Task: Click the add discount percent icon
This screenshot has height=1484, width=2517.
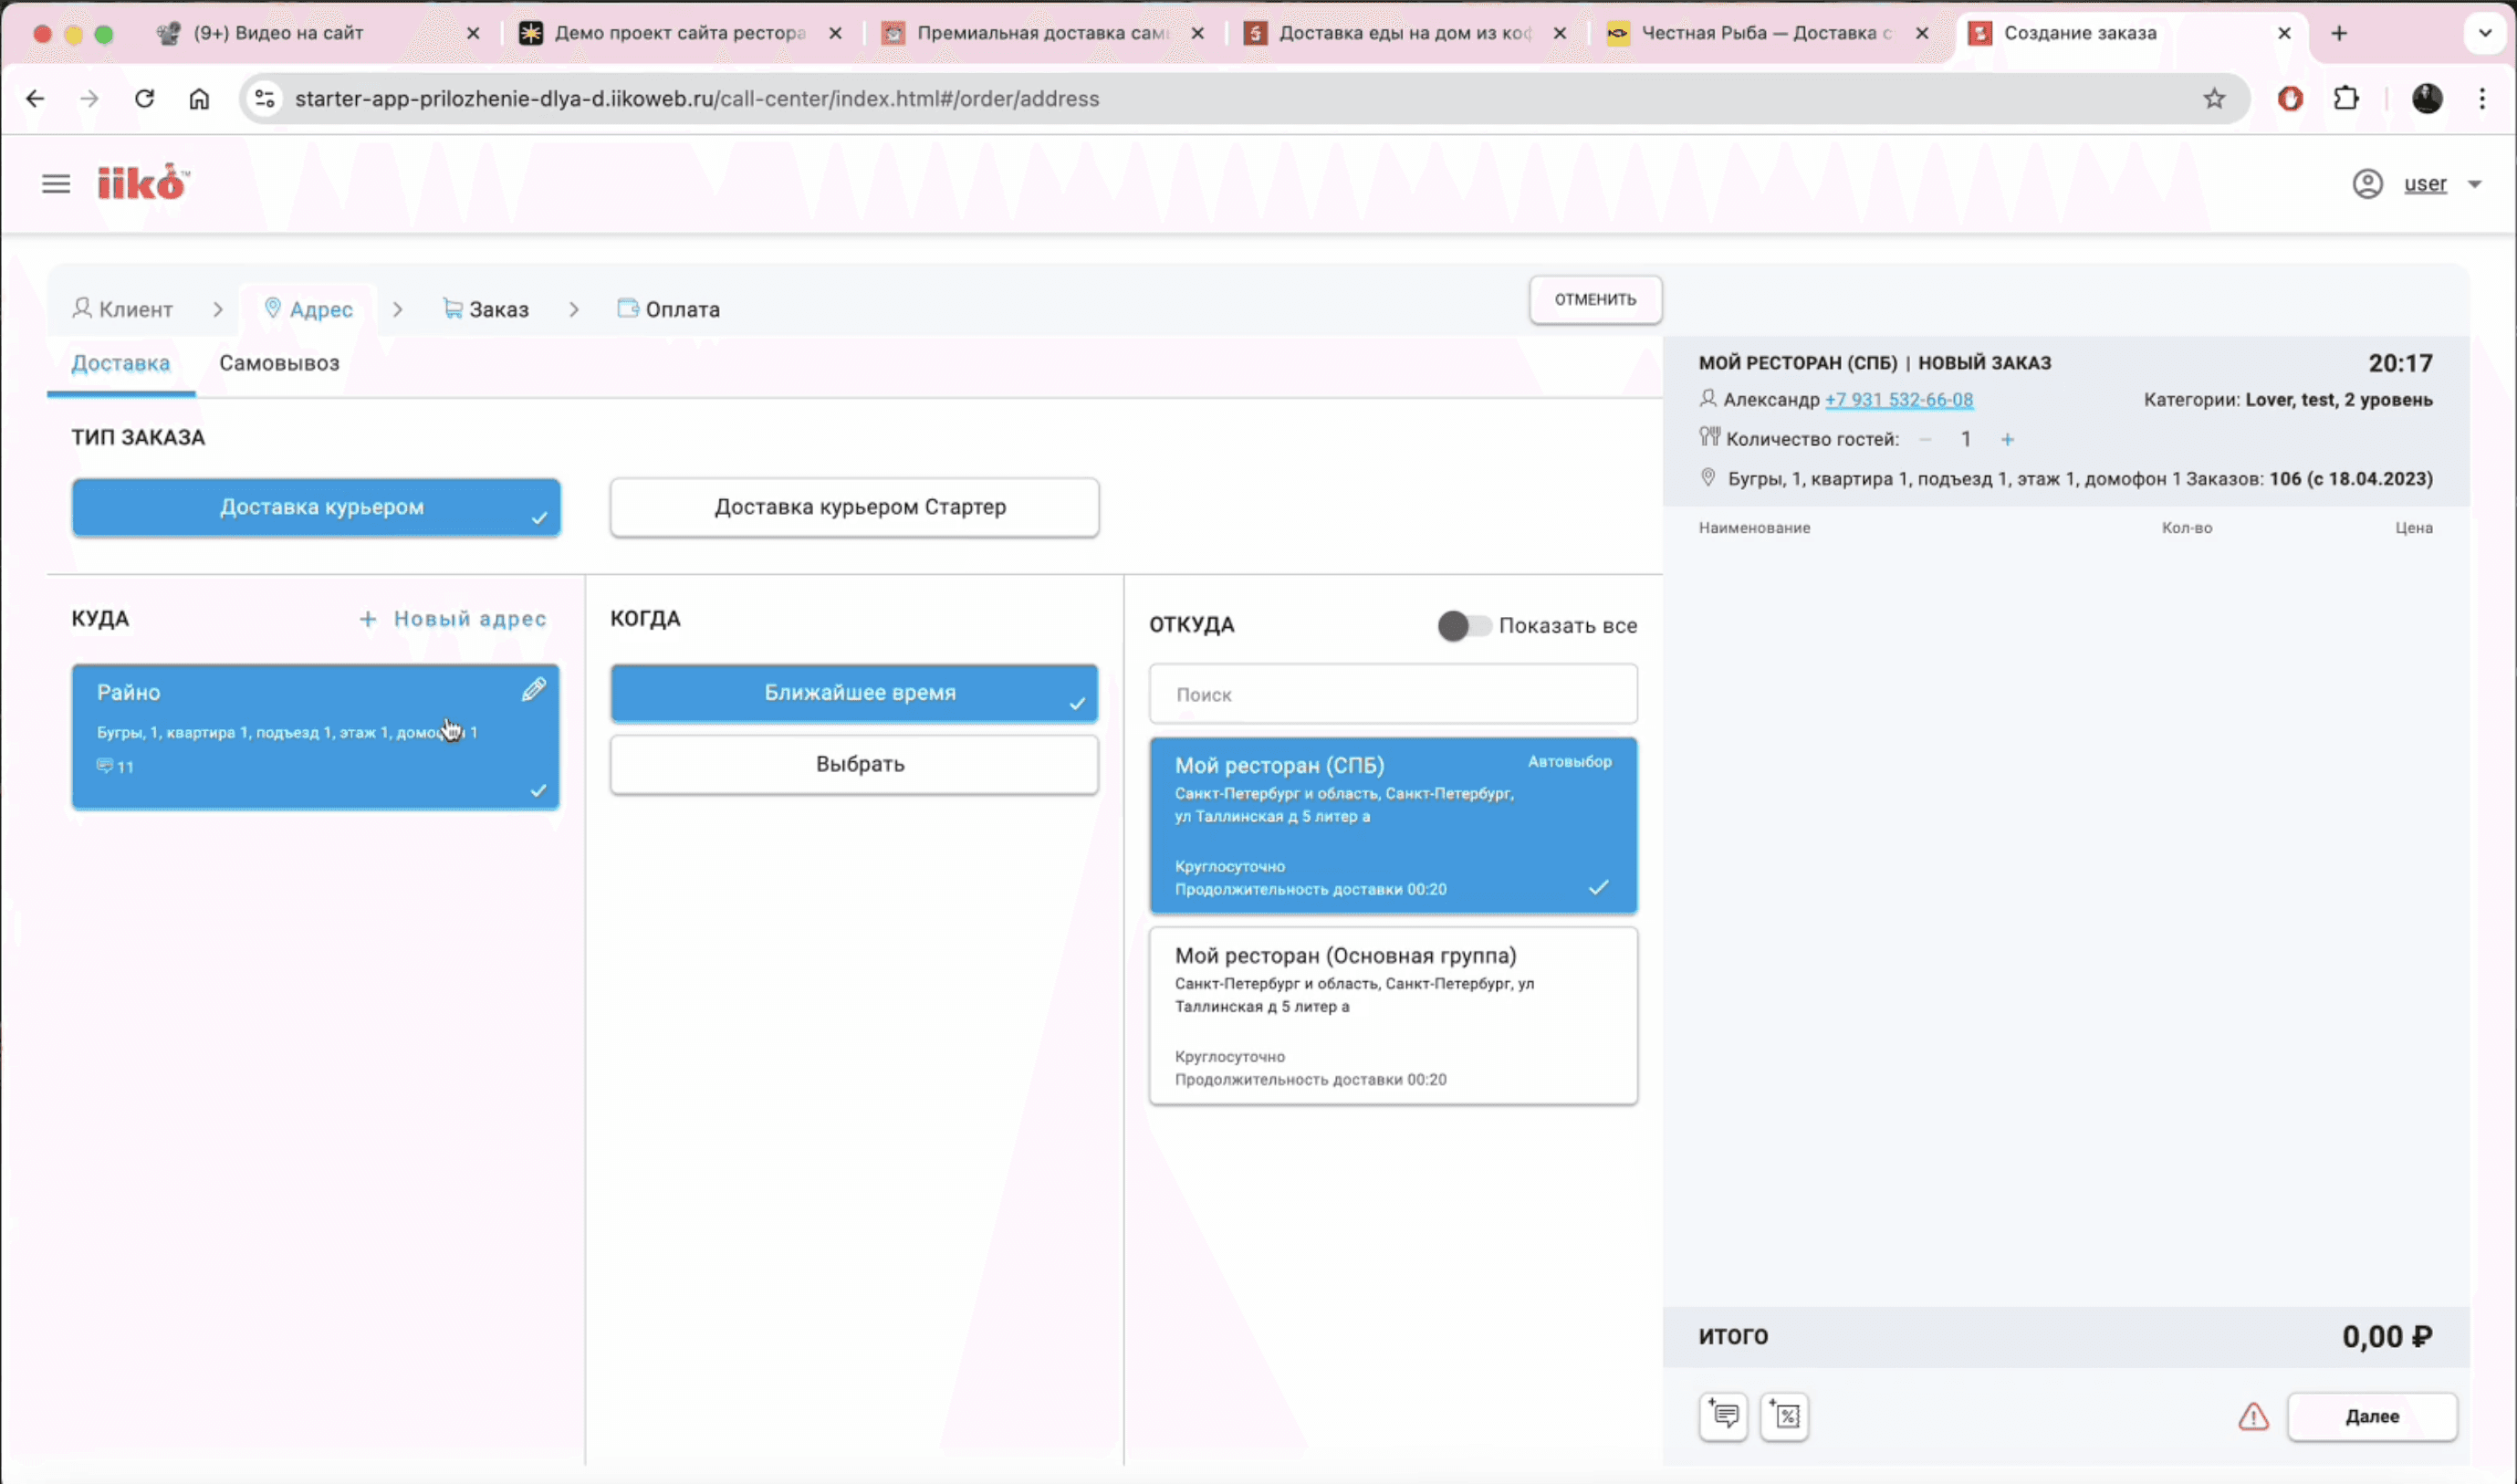Action: click(1785, 1416)
